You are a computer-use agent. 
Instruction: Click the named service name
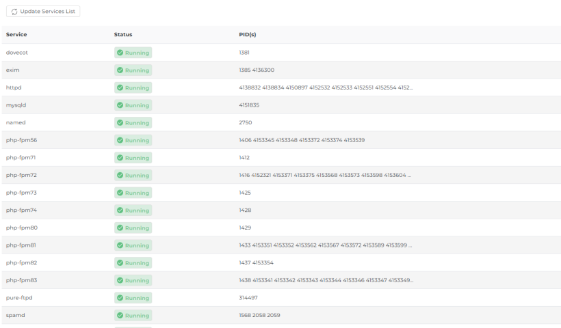click(x=16, y=122)
